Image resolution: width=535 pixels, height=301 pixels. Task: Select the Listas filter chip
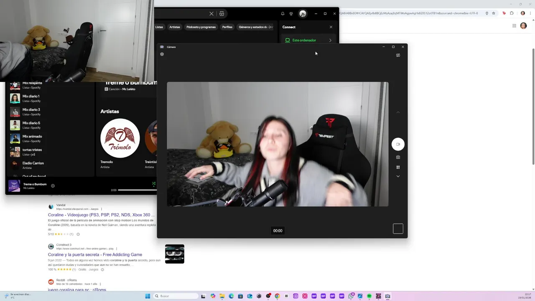[x=159, y=27]
